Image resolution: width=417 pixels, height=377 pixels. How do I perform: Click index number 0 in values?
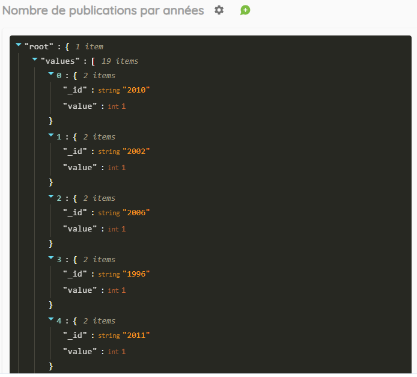(x=59, y=76)
